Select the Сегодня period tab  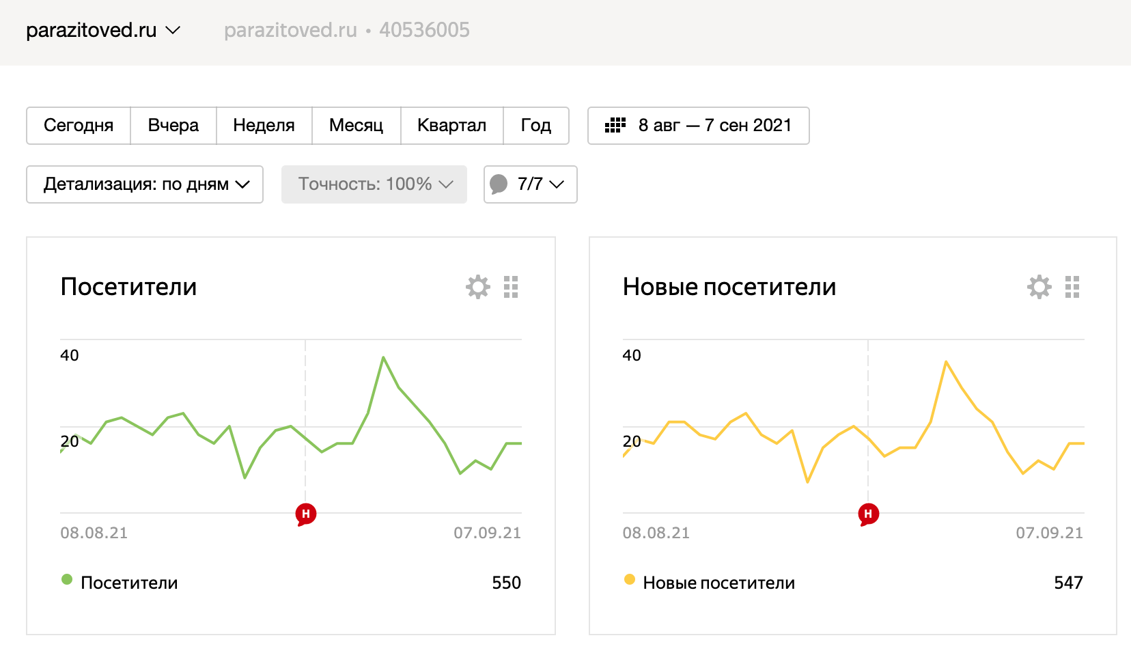point(79,126)
